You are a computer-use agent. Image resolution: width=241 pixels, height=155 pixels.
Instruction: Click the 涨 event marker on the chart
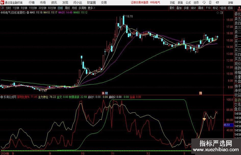click(103, 93)
